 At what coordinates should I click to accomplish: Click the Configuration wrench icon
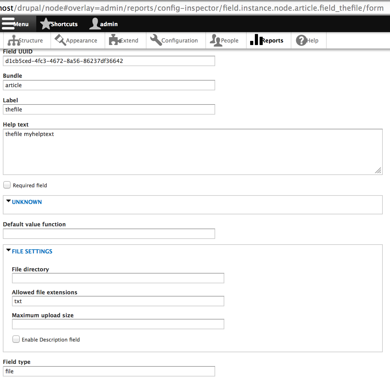(x=156, y=40)
